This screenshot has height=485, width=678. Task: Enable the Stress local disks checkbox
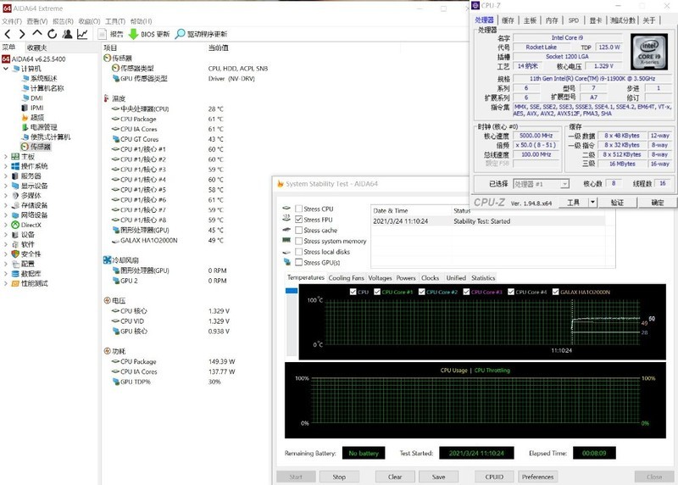pos(298,252)
